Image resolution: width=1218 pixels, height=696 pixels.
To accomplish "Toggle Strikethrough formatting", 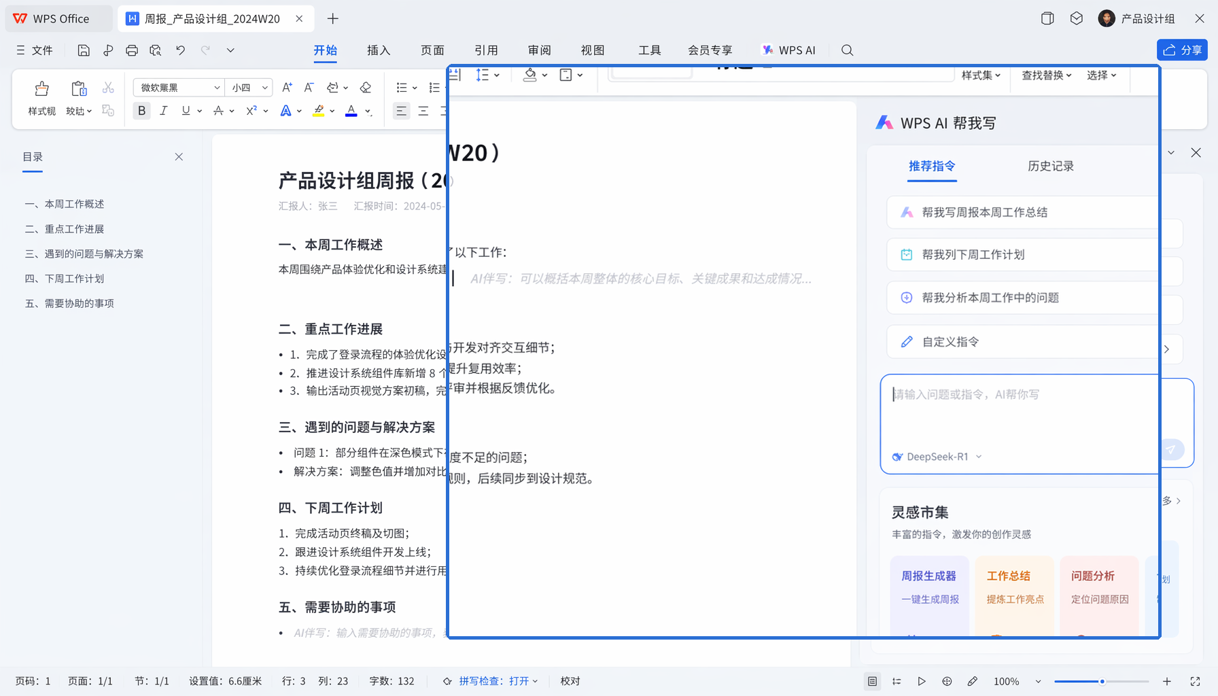I will tap(218, 111).
